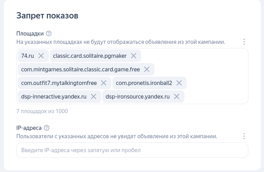Select the com.outfit7.mytalkingtomfree tag text
Screen dimensions: 264x172
[59, 83]
